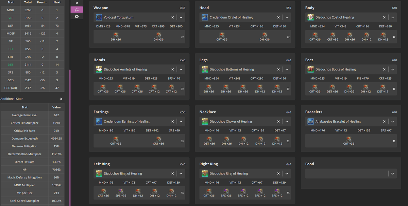Open the Weapon item dropdown
This screenshot has width=408, height=206.
coord(181,17)
